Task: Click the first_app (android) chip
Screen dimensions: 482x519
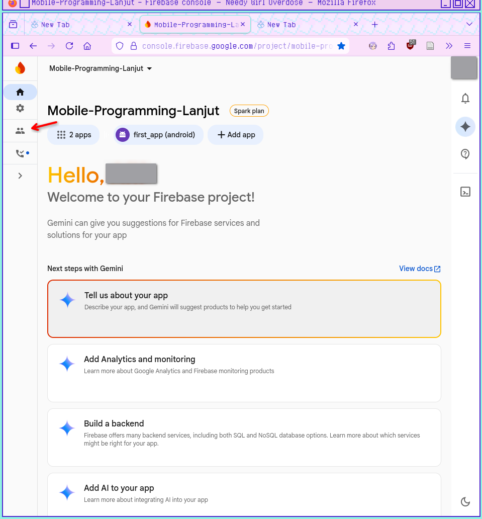Action: tap(158, 135)
